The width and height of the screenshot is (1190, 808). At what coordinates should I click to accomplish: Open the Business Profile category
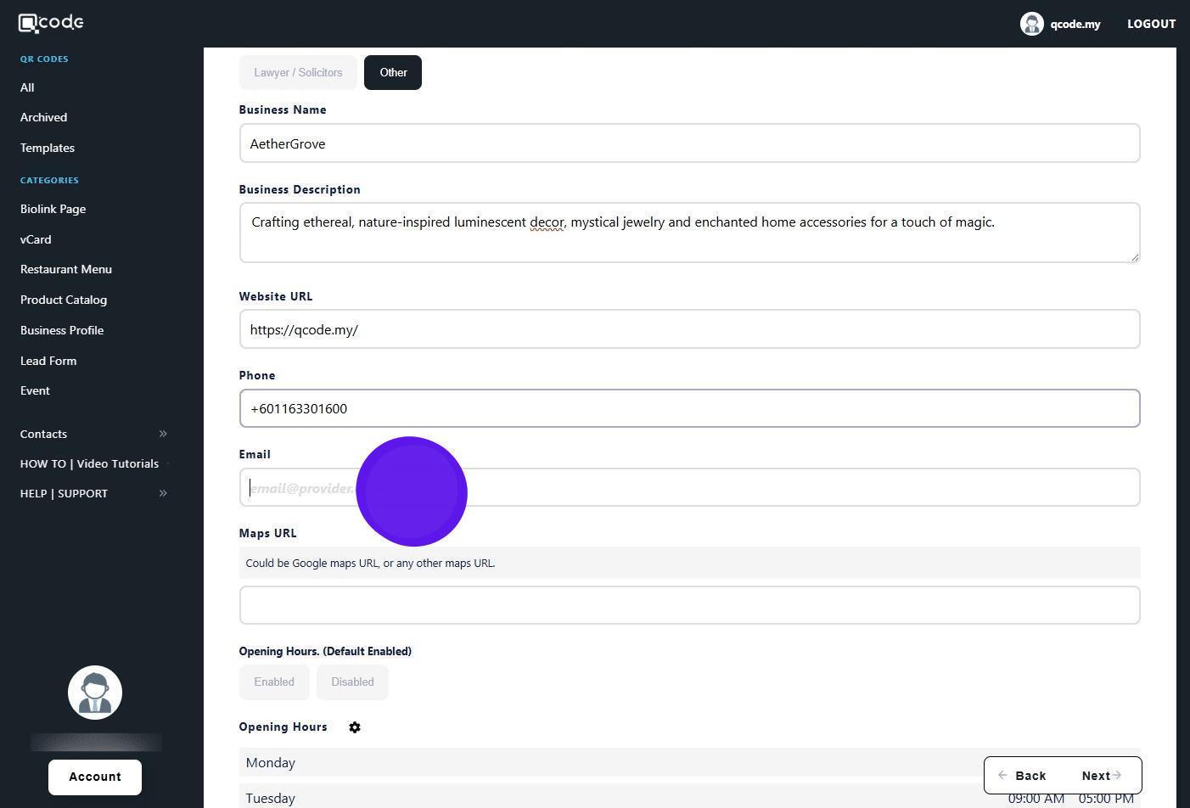pyautogui.click(x=62, y=330)
